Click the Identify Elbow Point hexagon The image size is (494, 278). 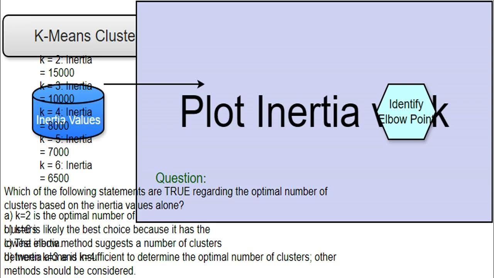click(x=406, y=112)
